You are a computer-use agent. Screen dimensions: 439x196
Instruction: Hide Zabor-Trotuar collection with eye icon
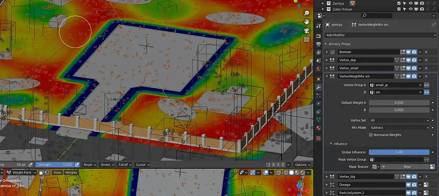point(410,9)
